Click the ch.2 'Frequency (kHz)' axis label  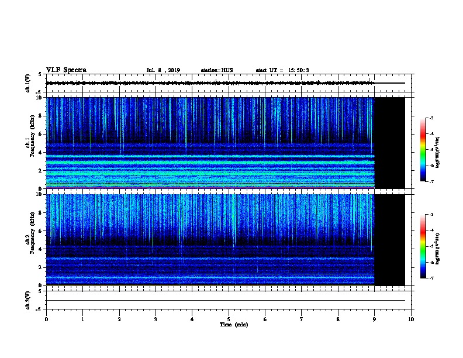pos(32,232)
